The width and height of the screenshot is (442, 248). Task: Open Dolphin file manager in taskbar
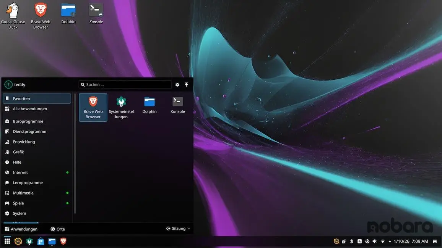coord(52,241)
